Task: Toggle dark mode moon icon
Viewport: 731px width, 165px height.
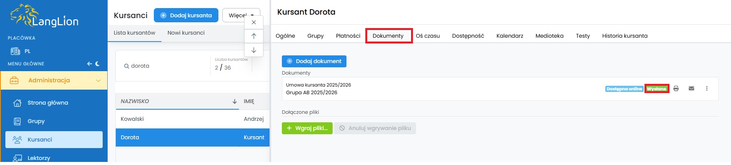Action: (98, 64)
